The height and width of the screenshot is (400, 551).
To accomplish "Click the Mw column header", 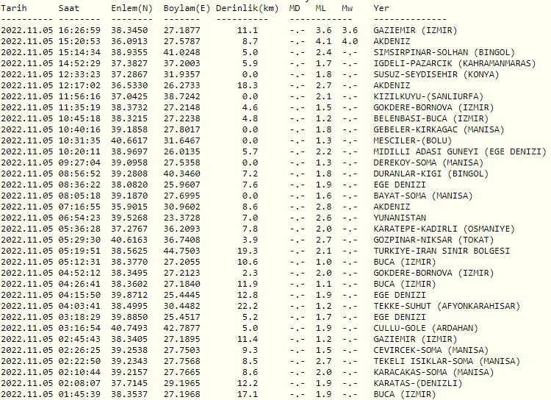I will pyautogui.click(x=347, y=7).
